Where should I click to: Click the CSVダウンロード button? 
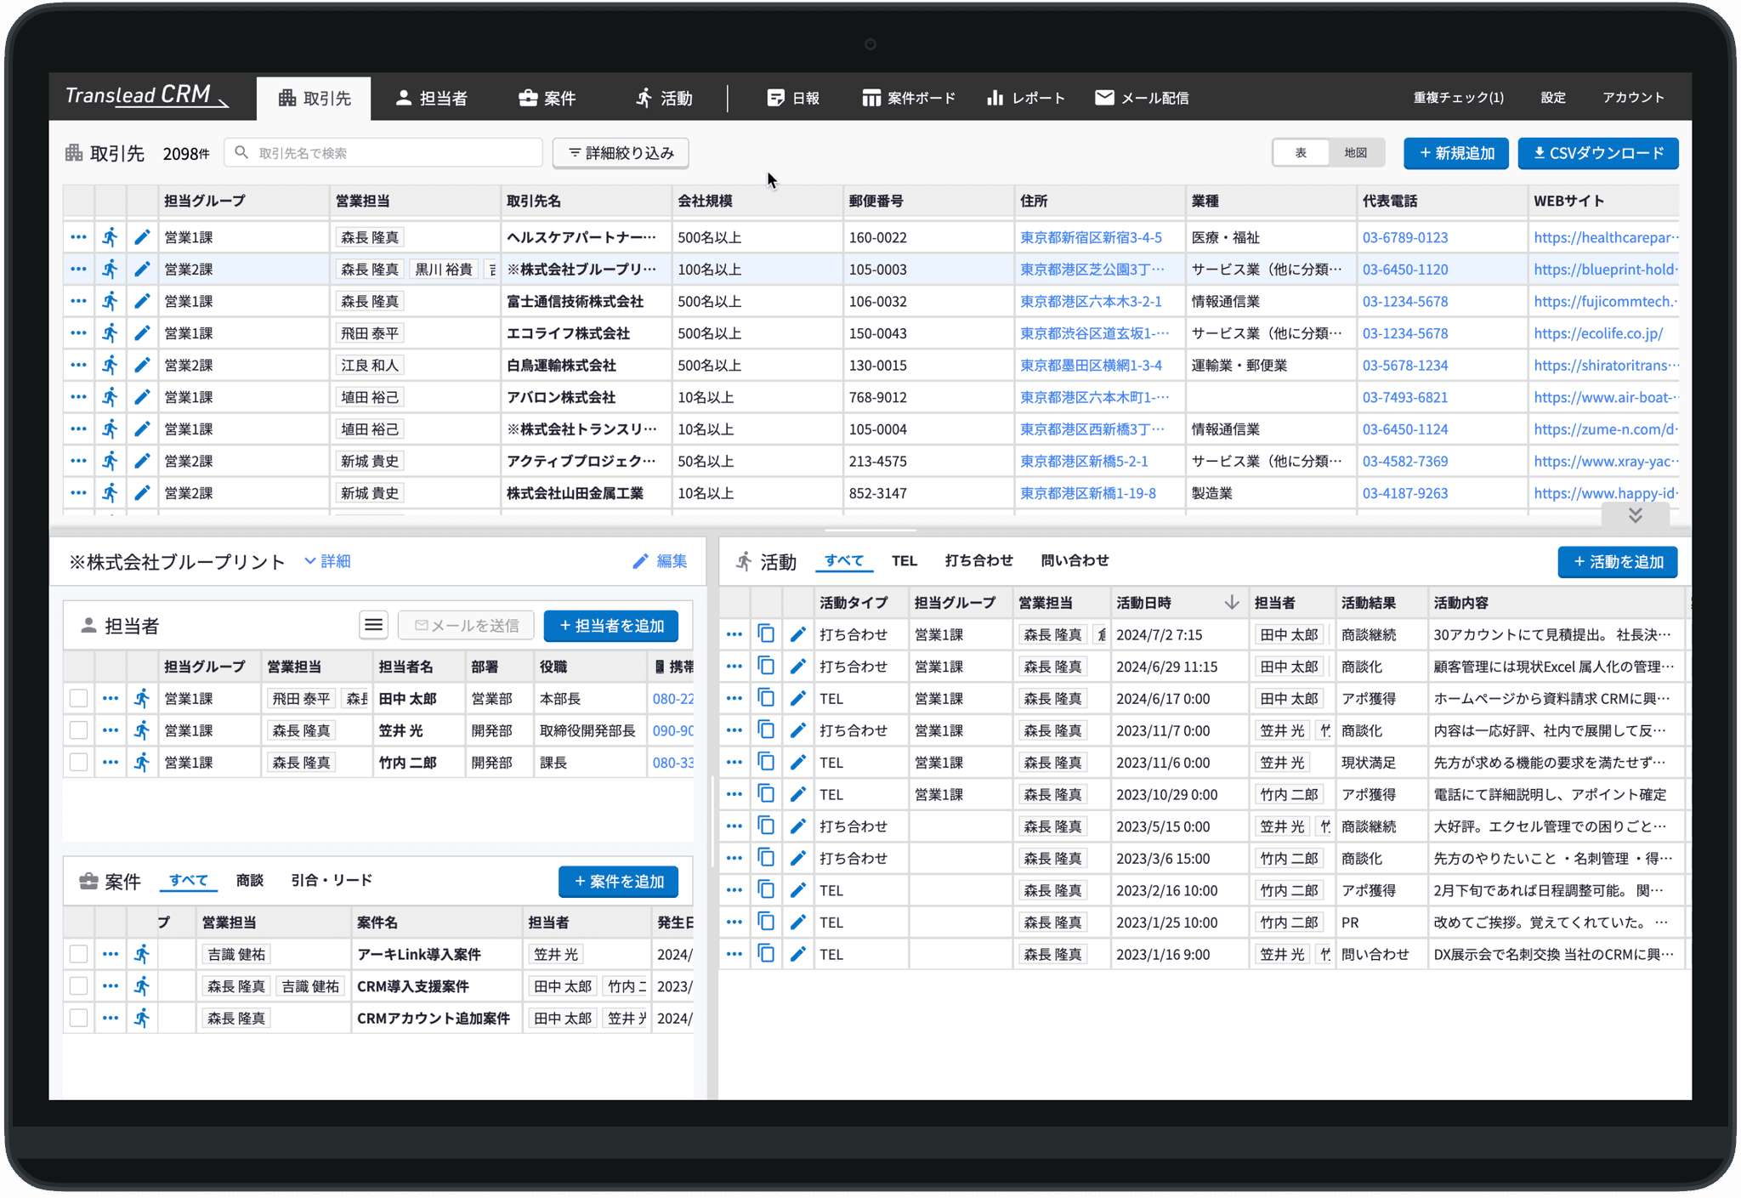click(1597, 153)
